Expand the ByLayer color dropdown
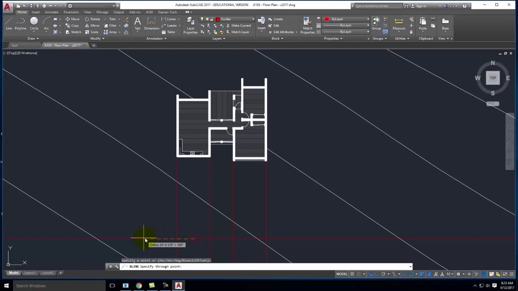 (367, 19)
